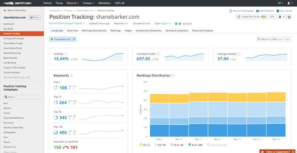The image size is (297, 153).
Task: Click the notification bell icon
Action: click(280, 17)
